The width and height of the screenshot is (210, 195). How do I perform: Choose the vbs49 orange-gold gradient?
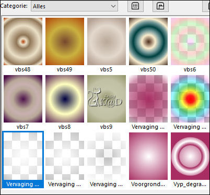[x=65, y=41]
